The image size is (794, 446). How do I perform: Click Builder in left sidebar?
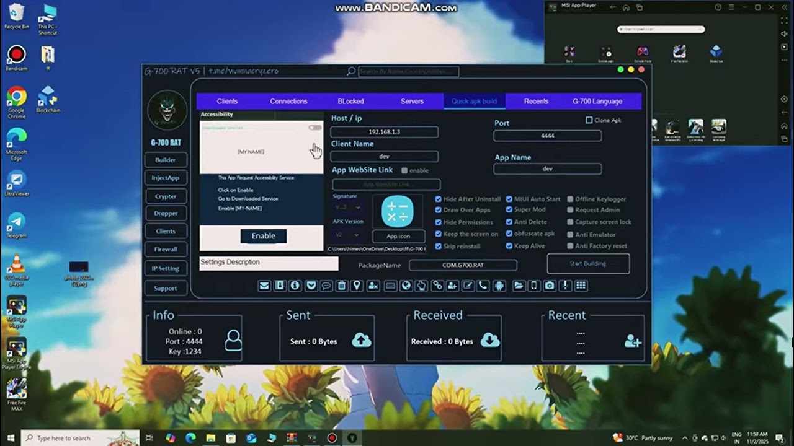click(166, 160)
